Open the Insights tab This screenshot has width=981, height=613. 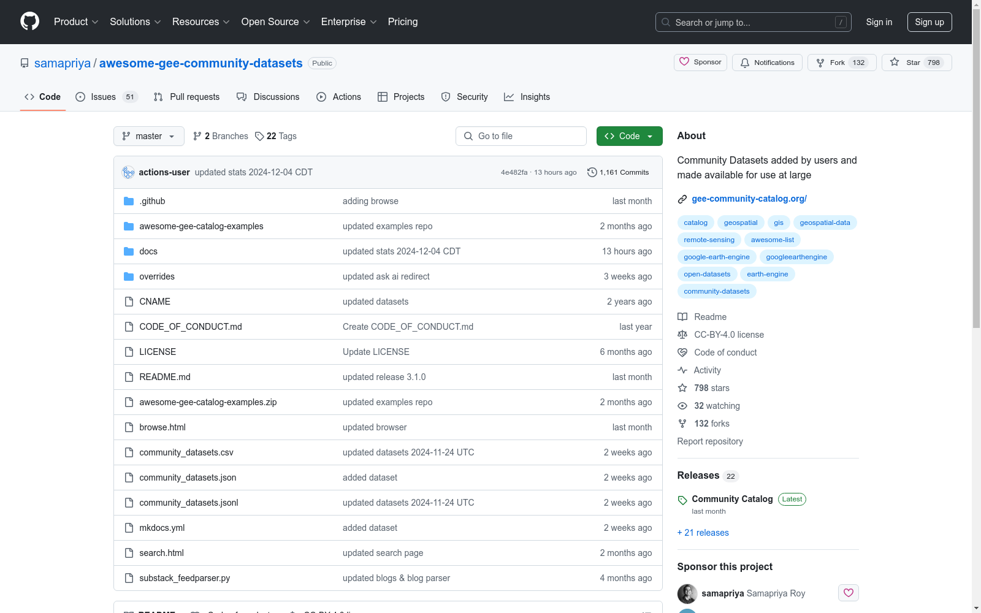527,97
